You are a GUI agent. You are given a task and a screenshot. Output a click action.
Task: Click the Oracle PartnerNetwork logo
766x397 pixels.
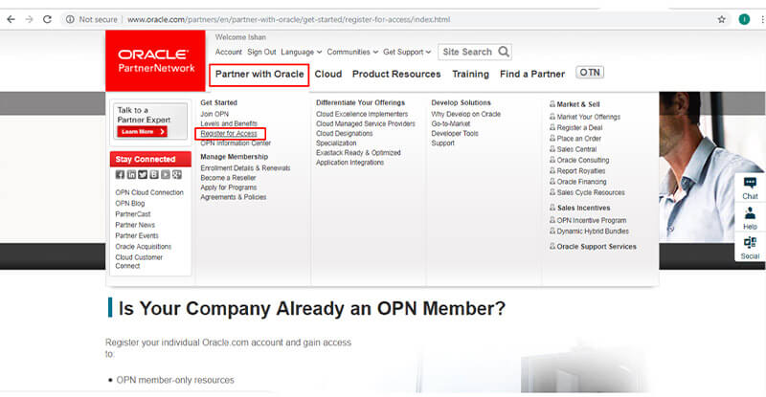pos(156,61)
